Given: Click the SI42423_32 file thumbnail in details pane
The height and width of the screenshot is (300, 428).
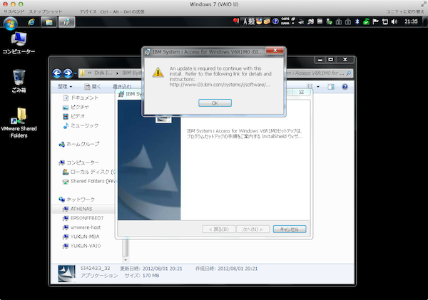Looking at the screenshot, I should (x=66, y=274).
